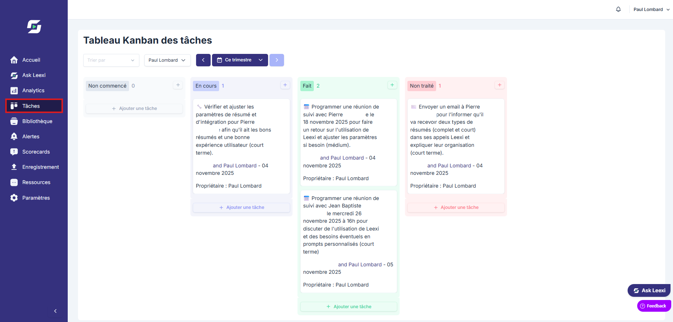This screenshot has width=673, height=322.
Task: Click the plus icon in Non commencé column
Action: [x=178, y=85]
